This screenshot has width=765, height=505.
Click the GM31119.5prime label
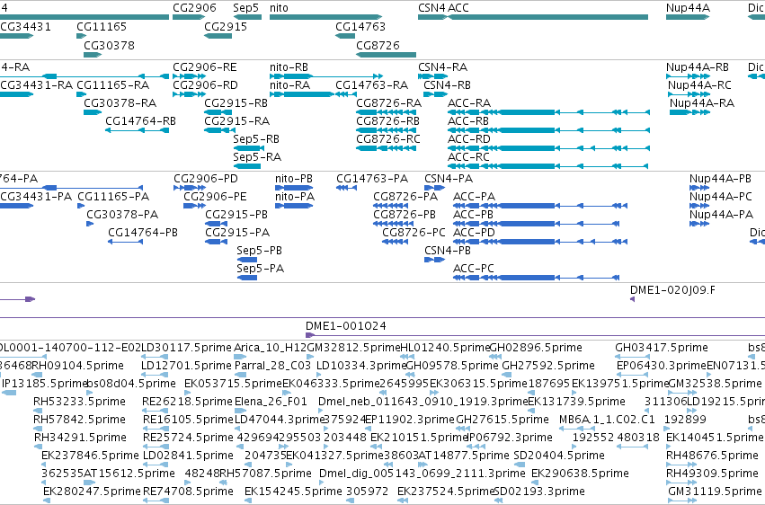pos(715,492)
